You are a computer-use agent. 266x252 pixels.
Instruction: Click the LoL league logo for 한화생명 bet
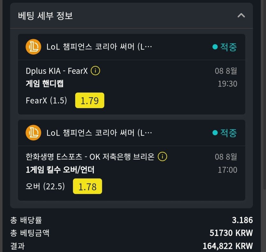pyautogui.click(x=33, y=133)
